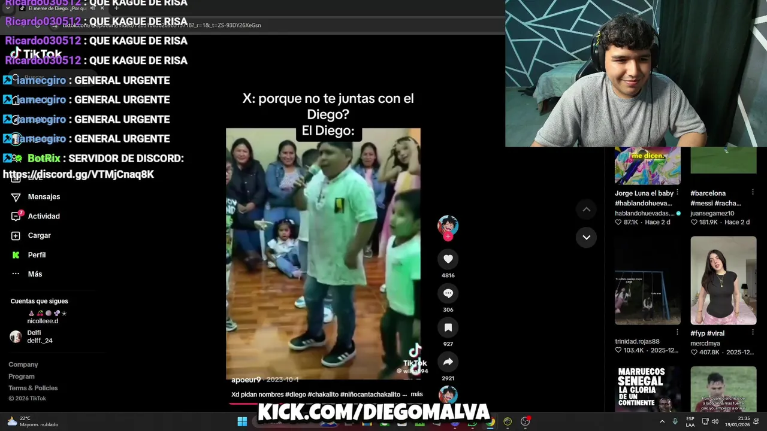Open the Más menu in the sidebar
Viewport: 767px width, 431px height.
(x=35, y=274)
